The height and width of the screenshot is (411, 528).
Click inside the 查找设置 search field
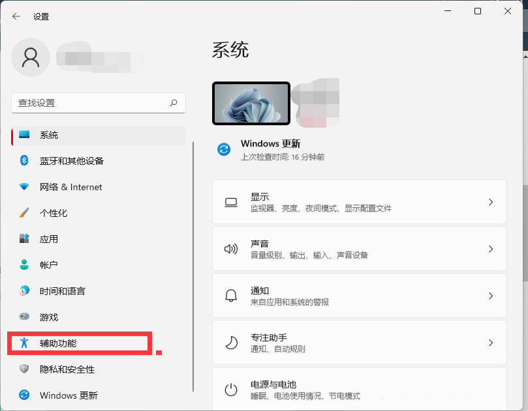(x=98, y=103)
